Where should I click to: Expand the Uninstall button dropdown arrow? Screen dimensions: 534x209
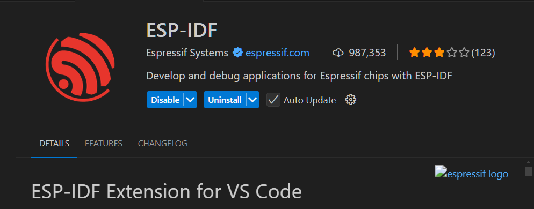tap(252, 100)
